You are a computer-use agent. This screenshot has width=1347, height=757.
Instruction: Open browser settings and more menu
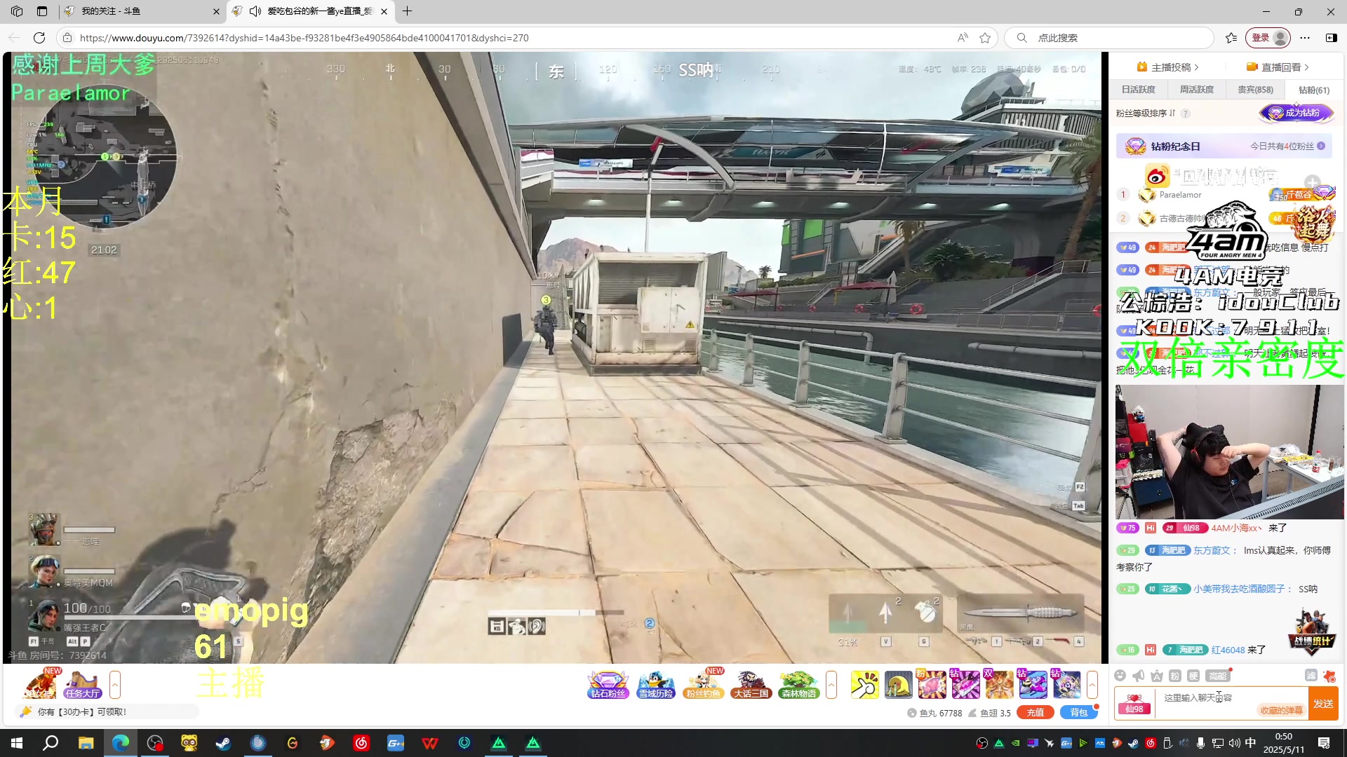[x=1304, y=38]
